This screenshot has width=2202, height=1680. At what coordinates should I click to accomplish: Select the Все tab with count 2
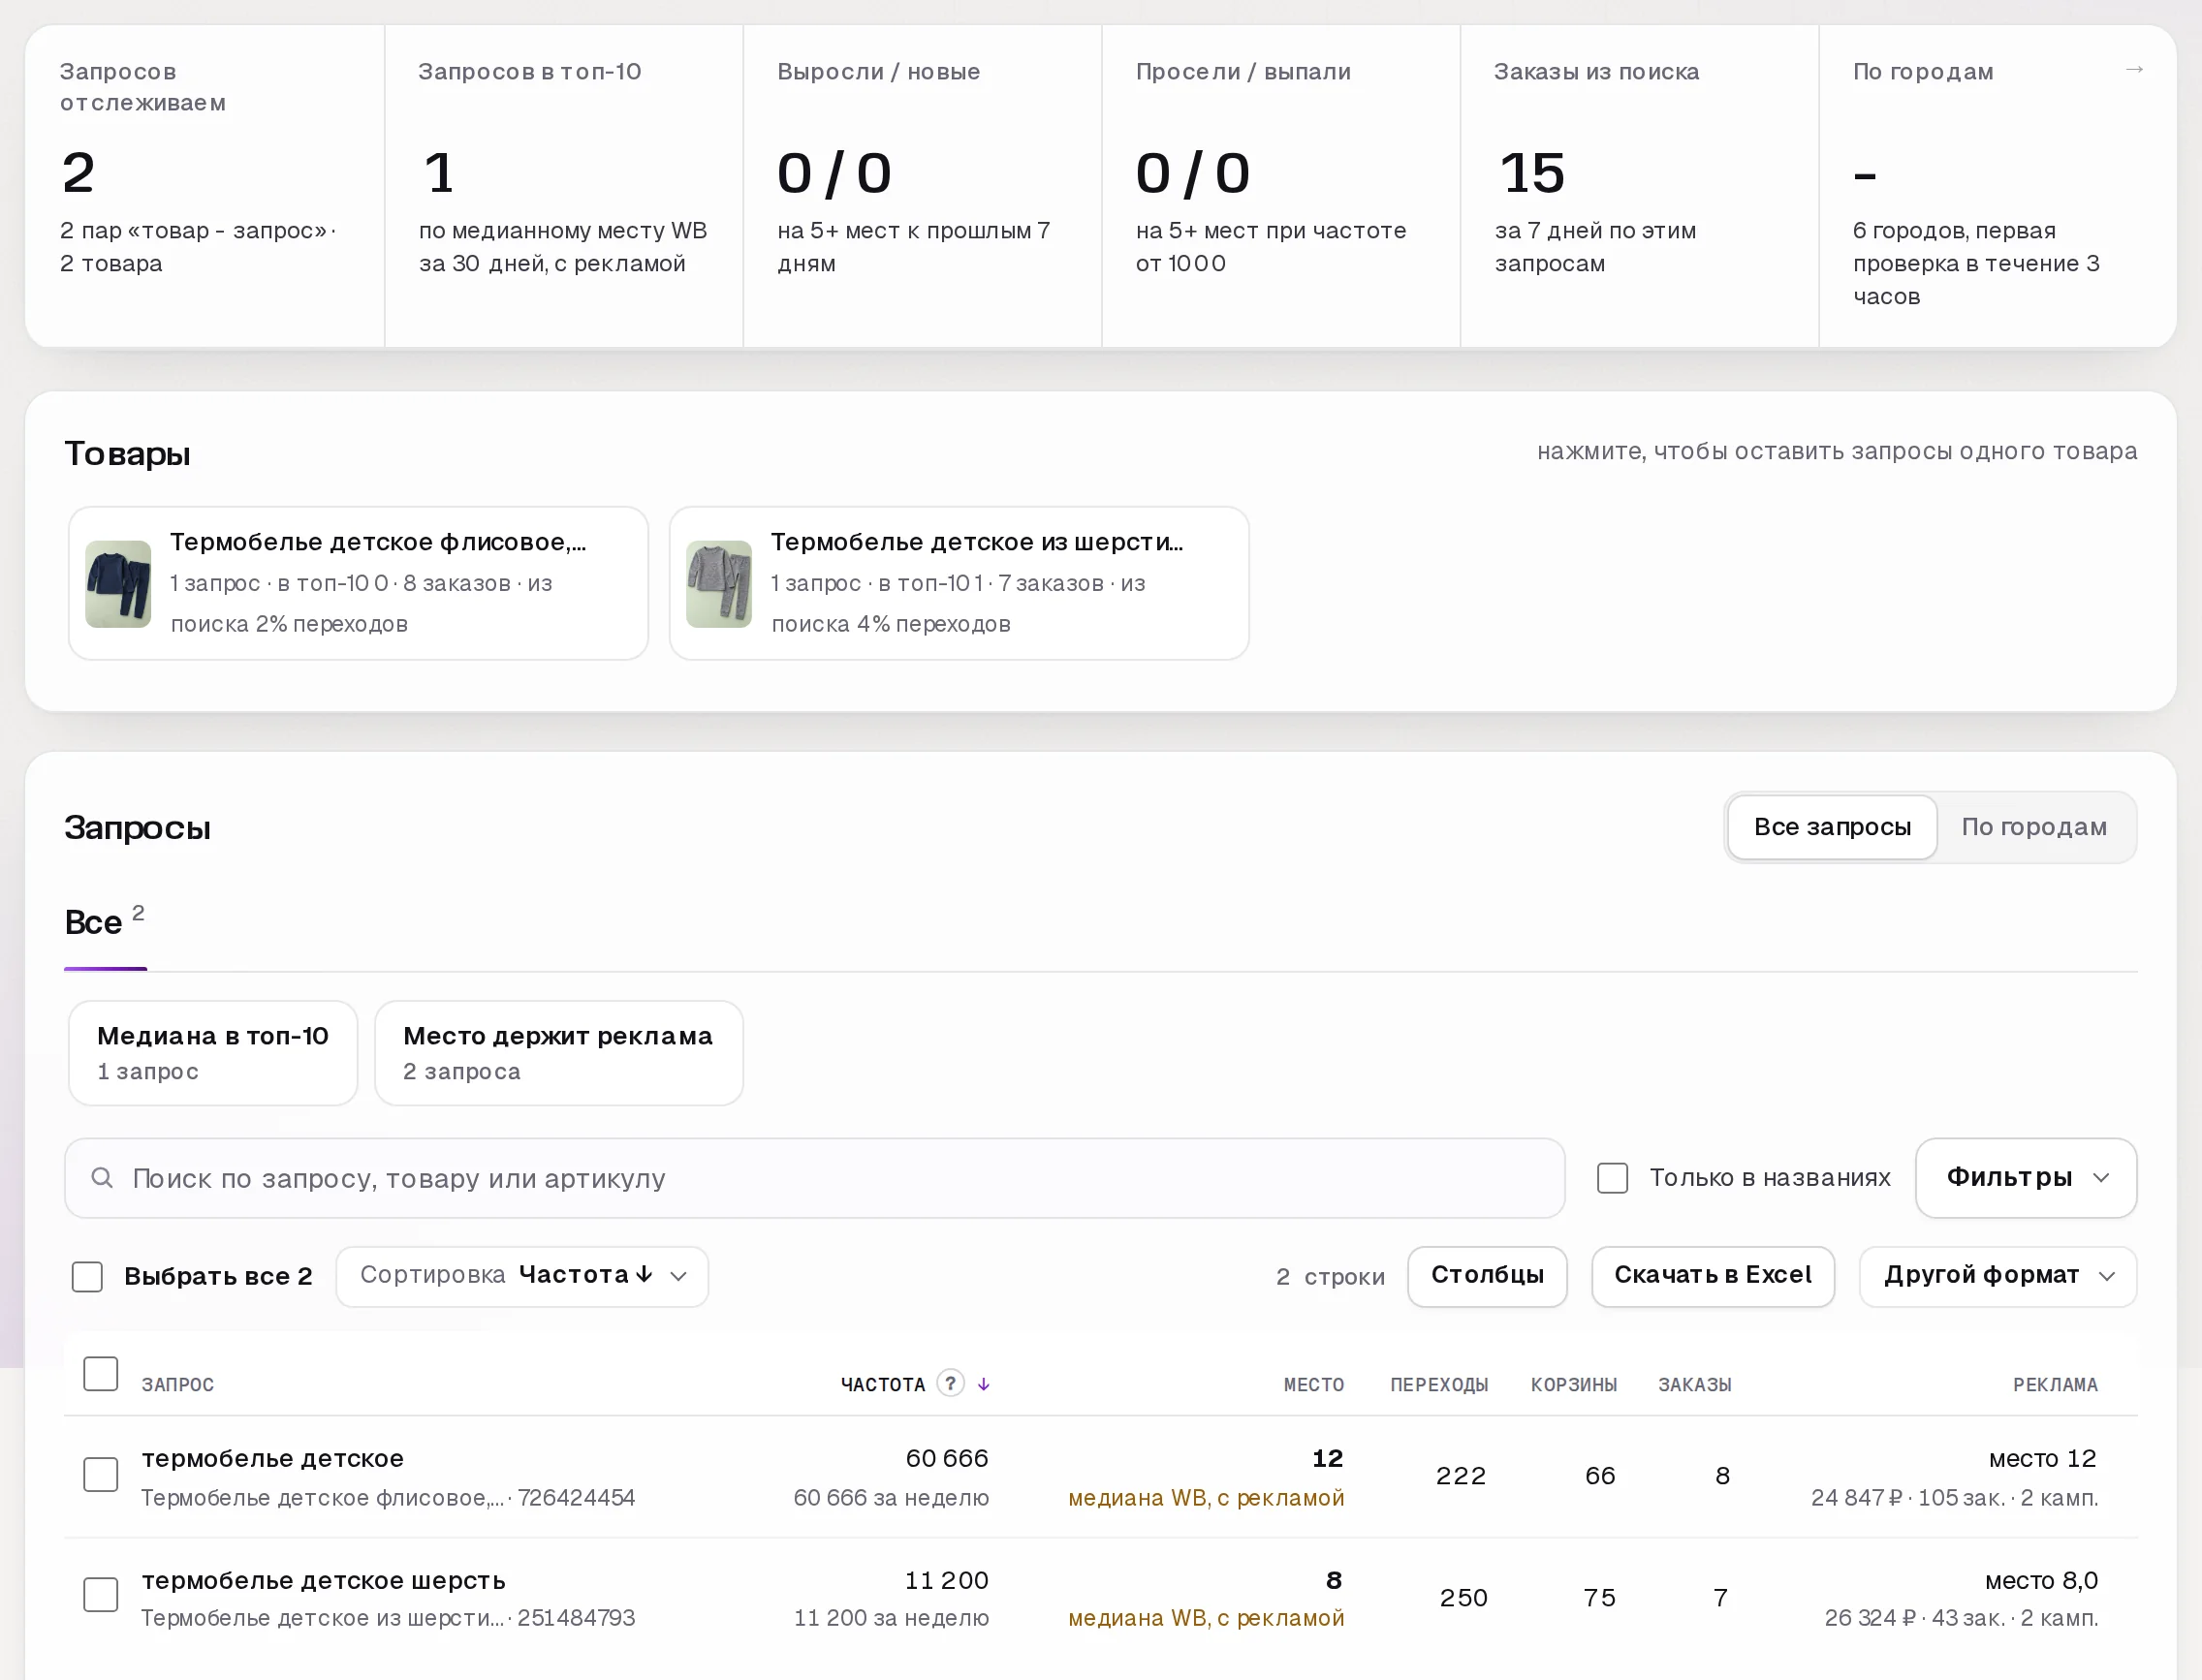105,922
